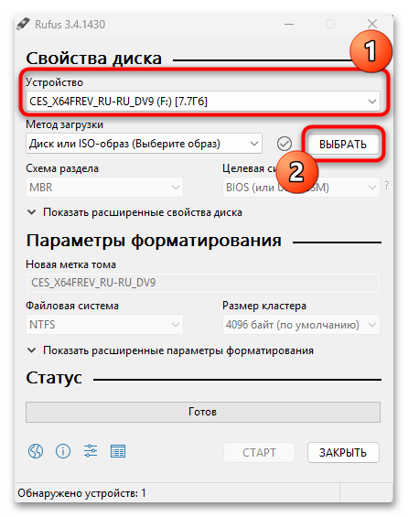
Task: Click the Rufus app icon in title bar
Action: (23, 24)
